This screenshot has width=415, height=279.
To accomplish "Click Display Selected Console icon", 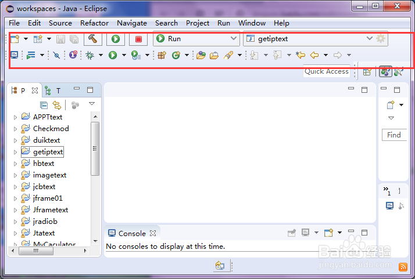I will point(305,233).
